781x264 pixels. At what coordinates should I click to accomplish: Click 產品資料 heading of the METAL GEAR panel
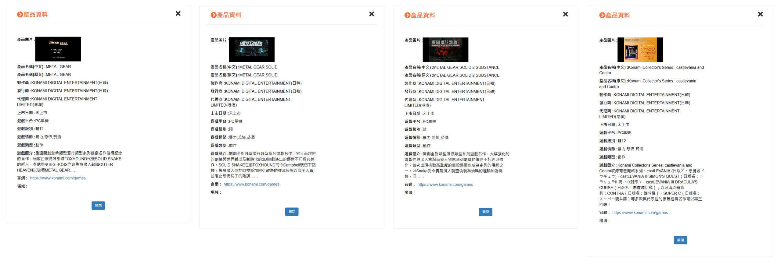coord(36,15)
